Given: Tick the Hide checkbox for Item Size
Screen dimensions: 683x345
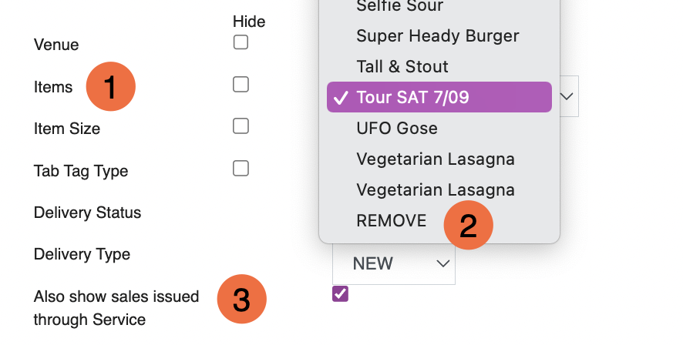Looking at the screenshot, I should [x=241, y=126].
